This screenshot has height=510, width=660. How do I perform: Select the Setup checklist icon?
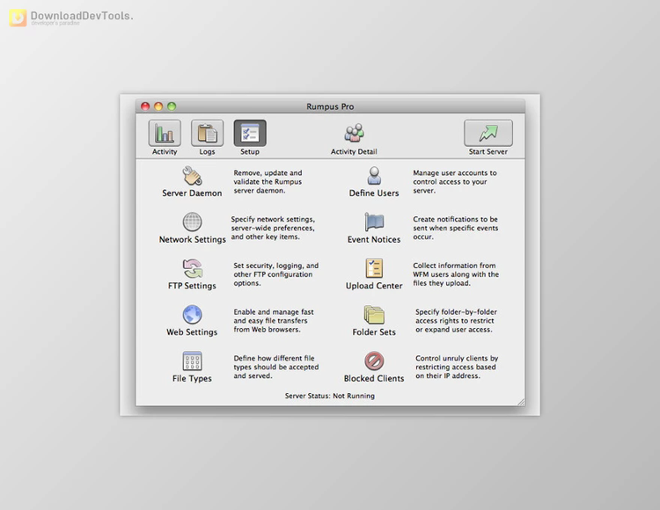click(x=250, y=133)
